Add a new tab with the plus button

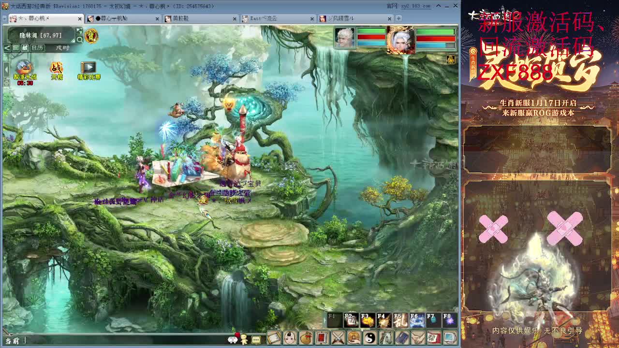tap(399, 18)
